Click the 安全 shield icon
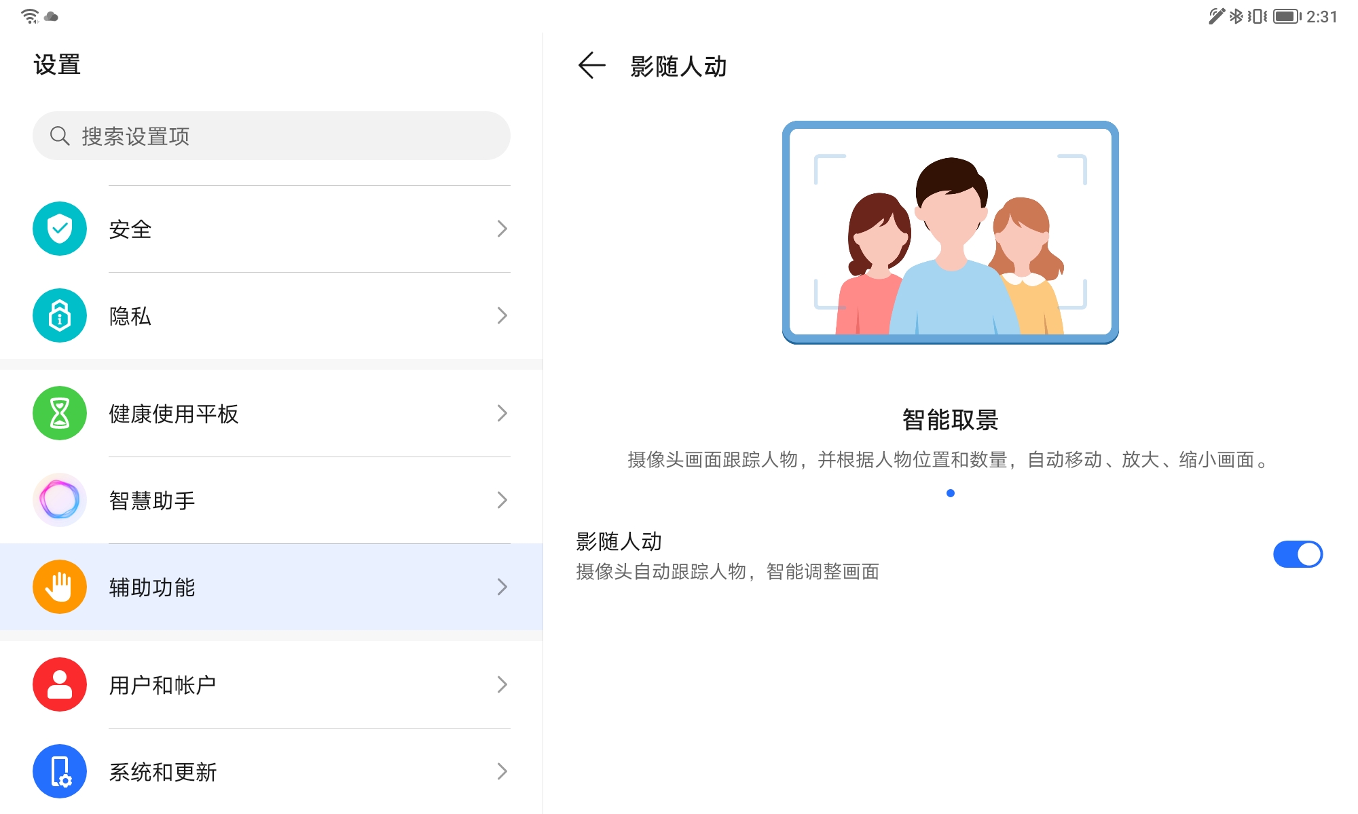The width and height of the screenshot is (1358, 814). point(60,229)
